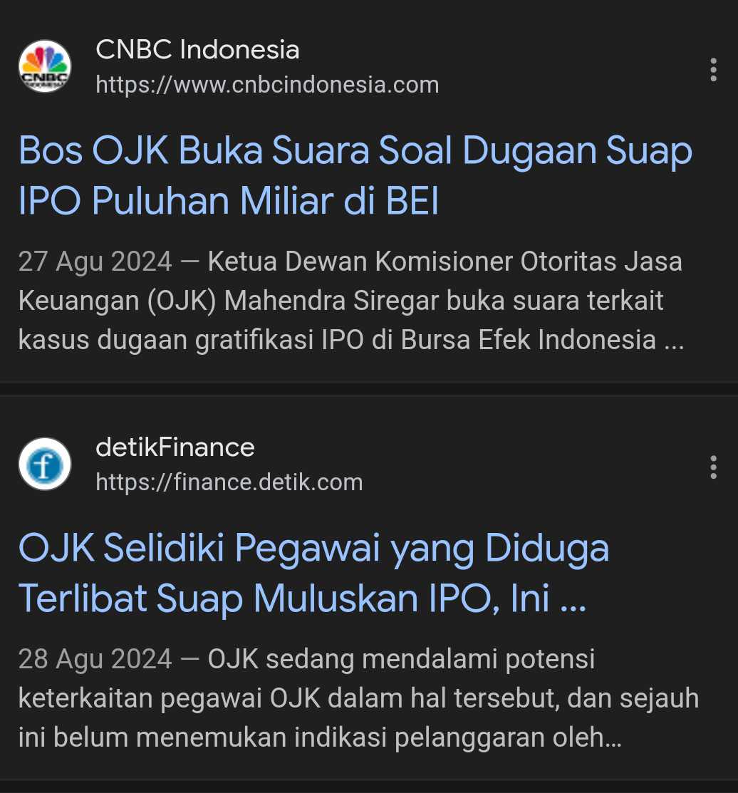This screenshot has height=793, width=738.
Task: Open headline 'Bos OJK Buka Suara Soal Dugaan Suap'
Action: 355,151
